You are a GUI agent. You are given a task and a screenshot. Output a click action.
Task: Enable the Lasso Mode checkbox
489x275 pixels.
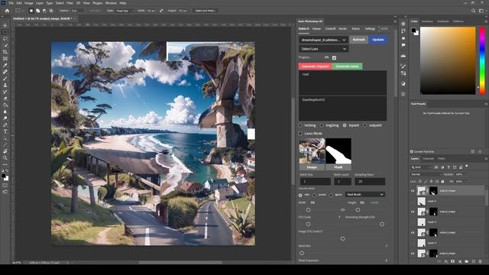click(x=301, y=134)
